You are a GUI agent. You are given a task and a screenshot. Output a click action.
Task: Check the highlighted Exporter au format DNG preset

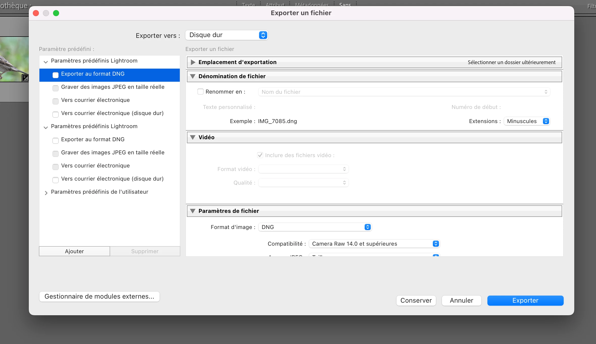56,75
